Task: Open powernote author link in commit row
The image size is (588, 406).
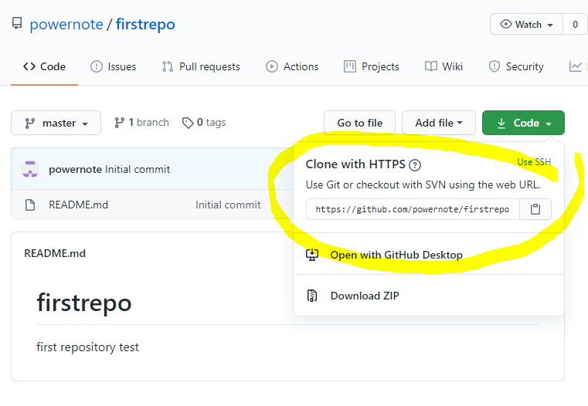Action: tap(76, 169)
